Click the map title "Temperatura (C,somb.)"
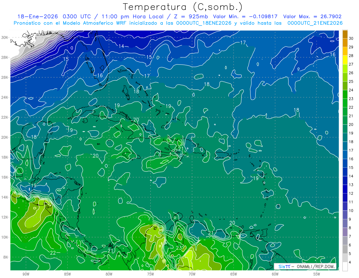The height and width of the screenshot is (278, 359). coord(182,7)
